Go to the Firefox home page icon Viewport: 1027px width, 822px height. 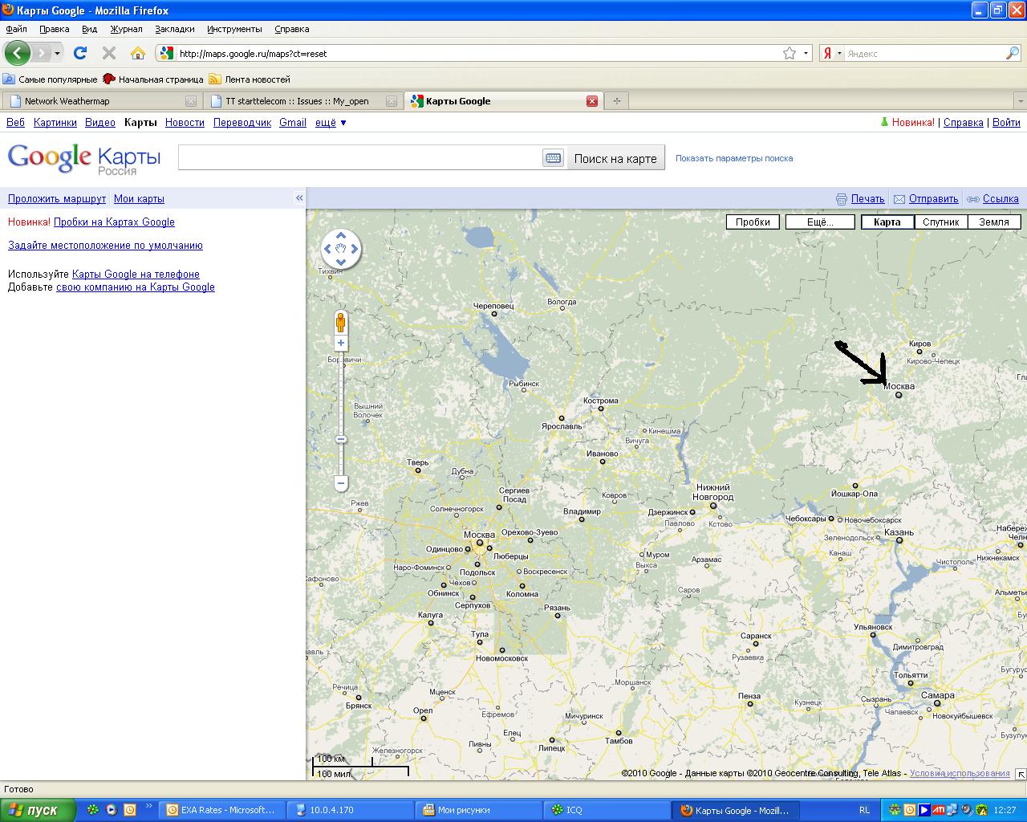[x=138, y=53]
